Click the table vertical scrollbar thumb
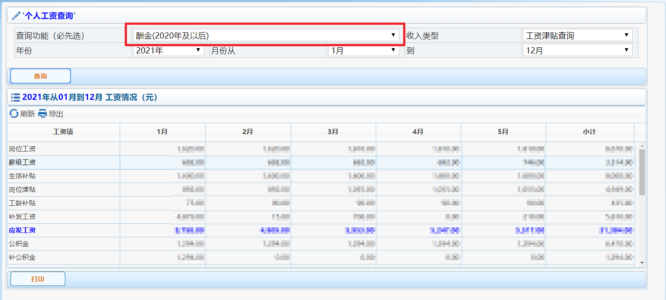666x300 pixels. 642,172
